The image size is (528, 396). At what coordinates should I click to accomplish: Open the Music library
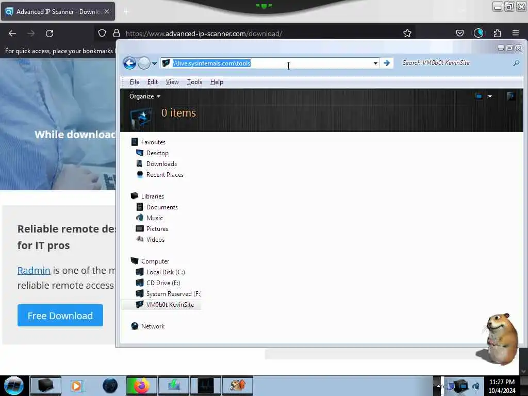[155, 218]
